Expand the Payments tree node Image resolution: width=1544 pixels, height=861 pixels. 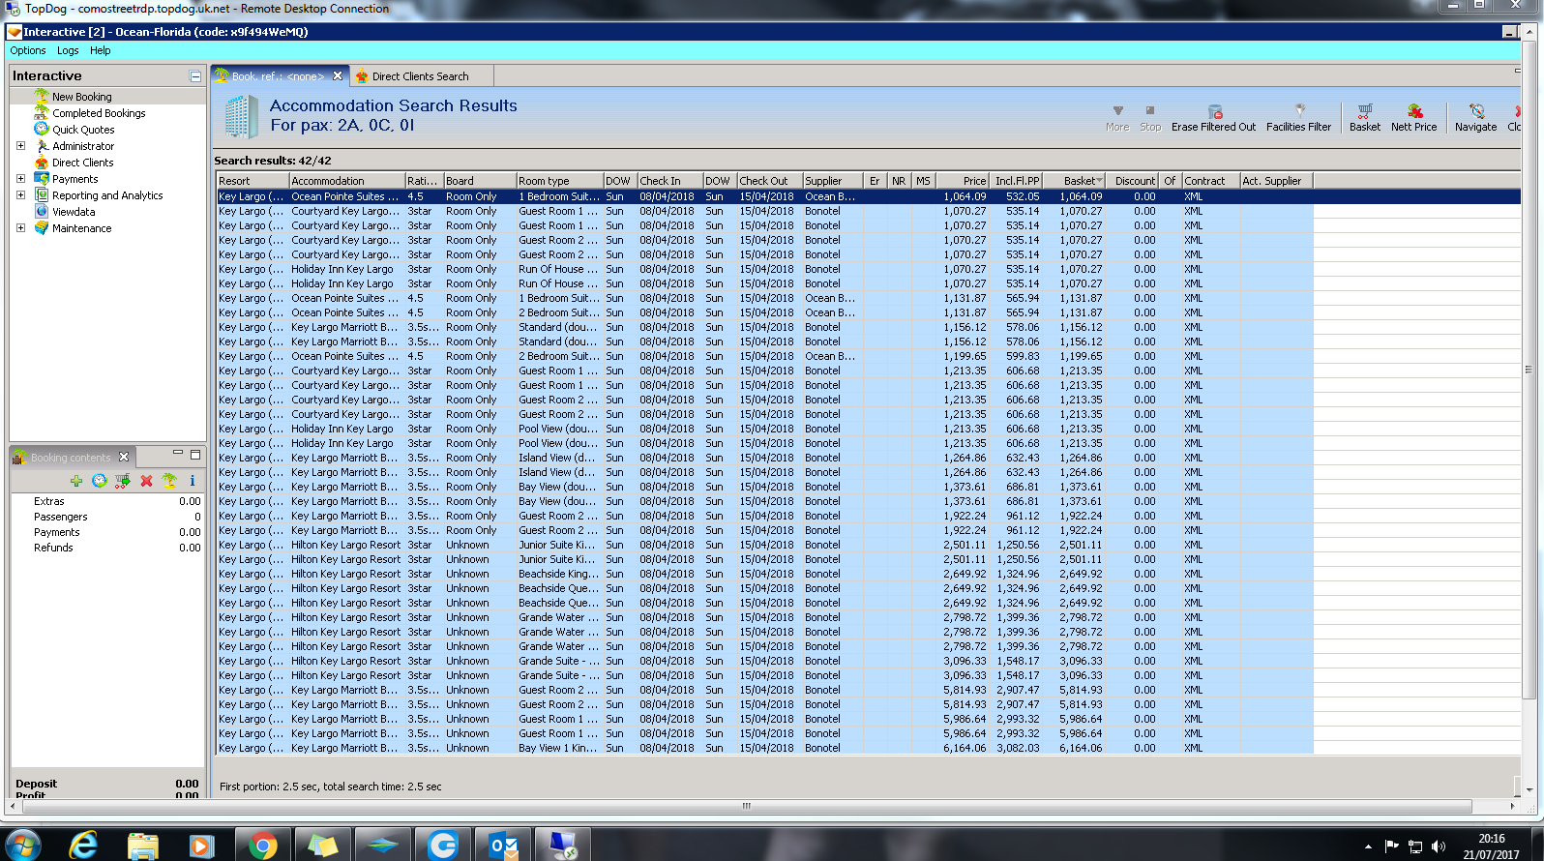pyautogui.click(x=20, y=179)
